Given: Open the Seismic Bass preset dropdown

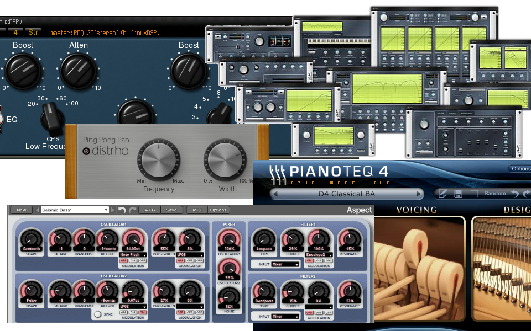Looking at the screenshot, I should [x=75, y=210].
